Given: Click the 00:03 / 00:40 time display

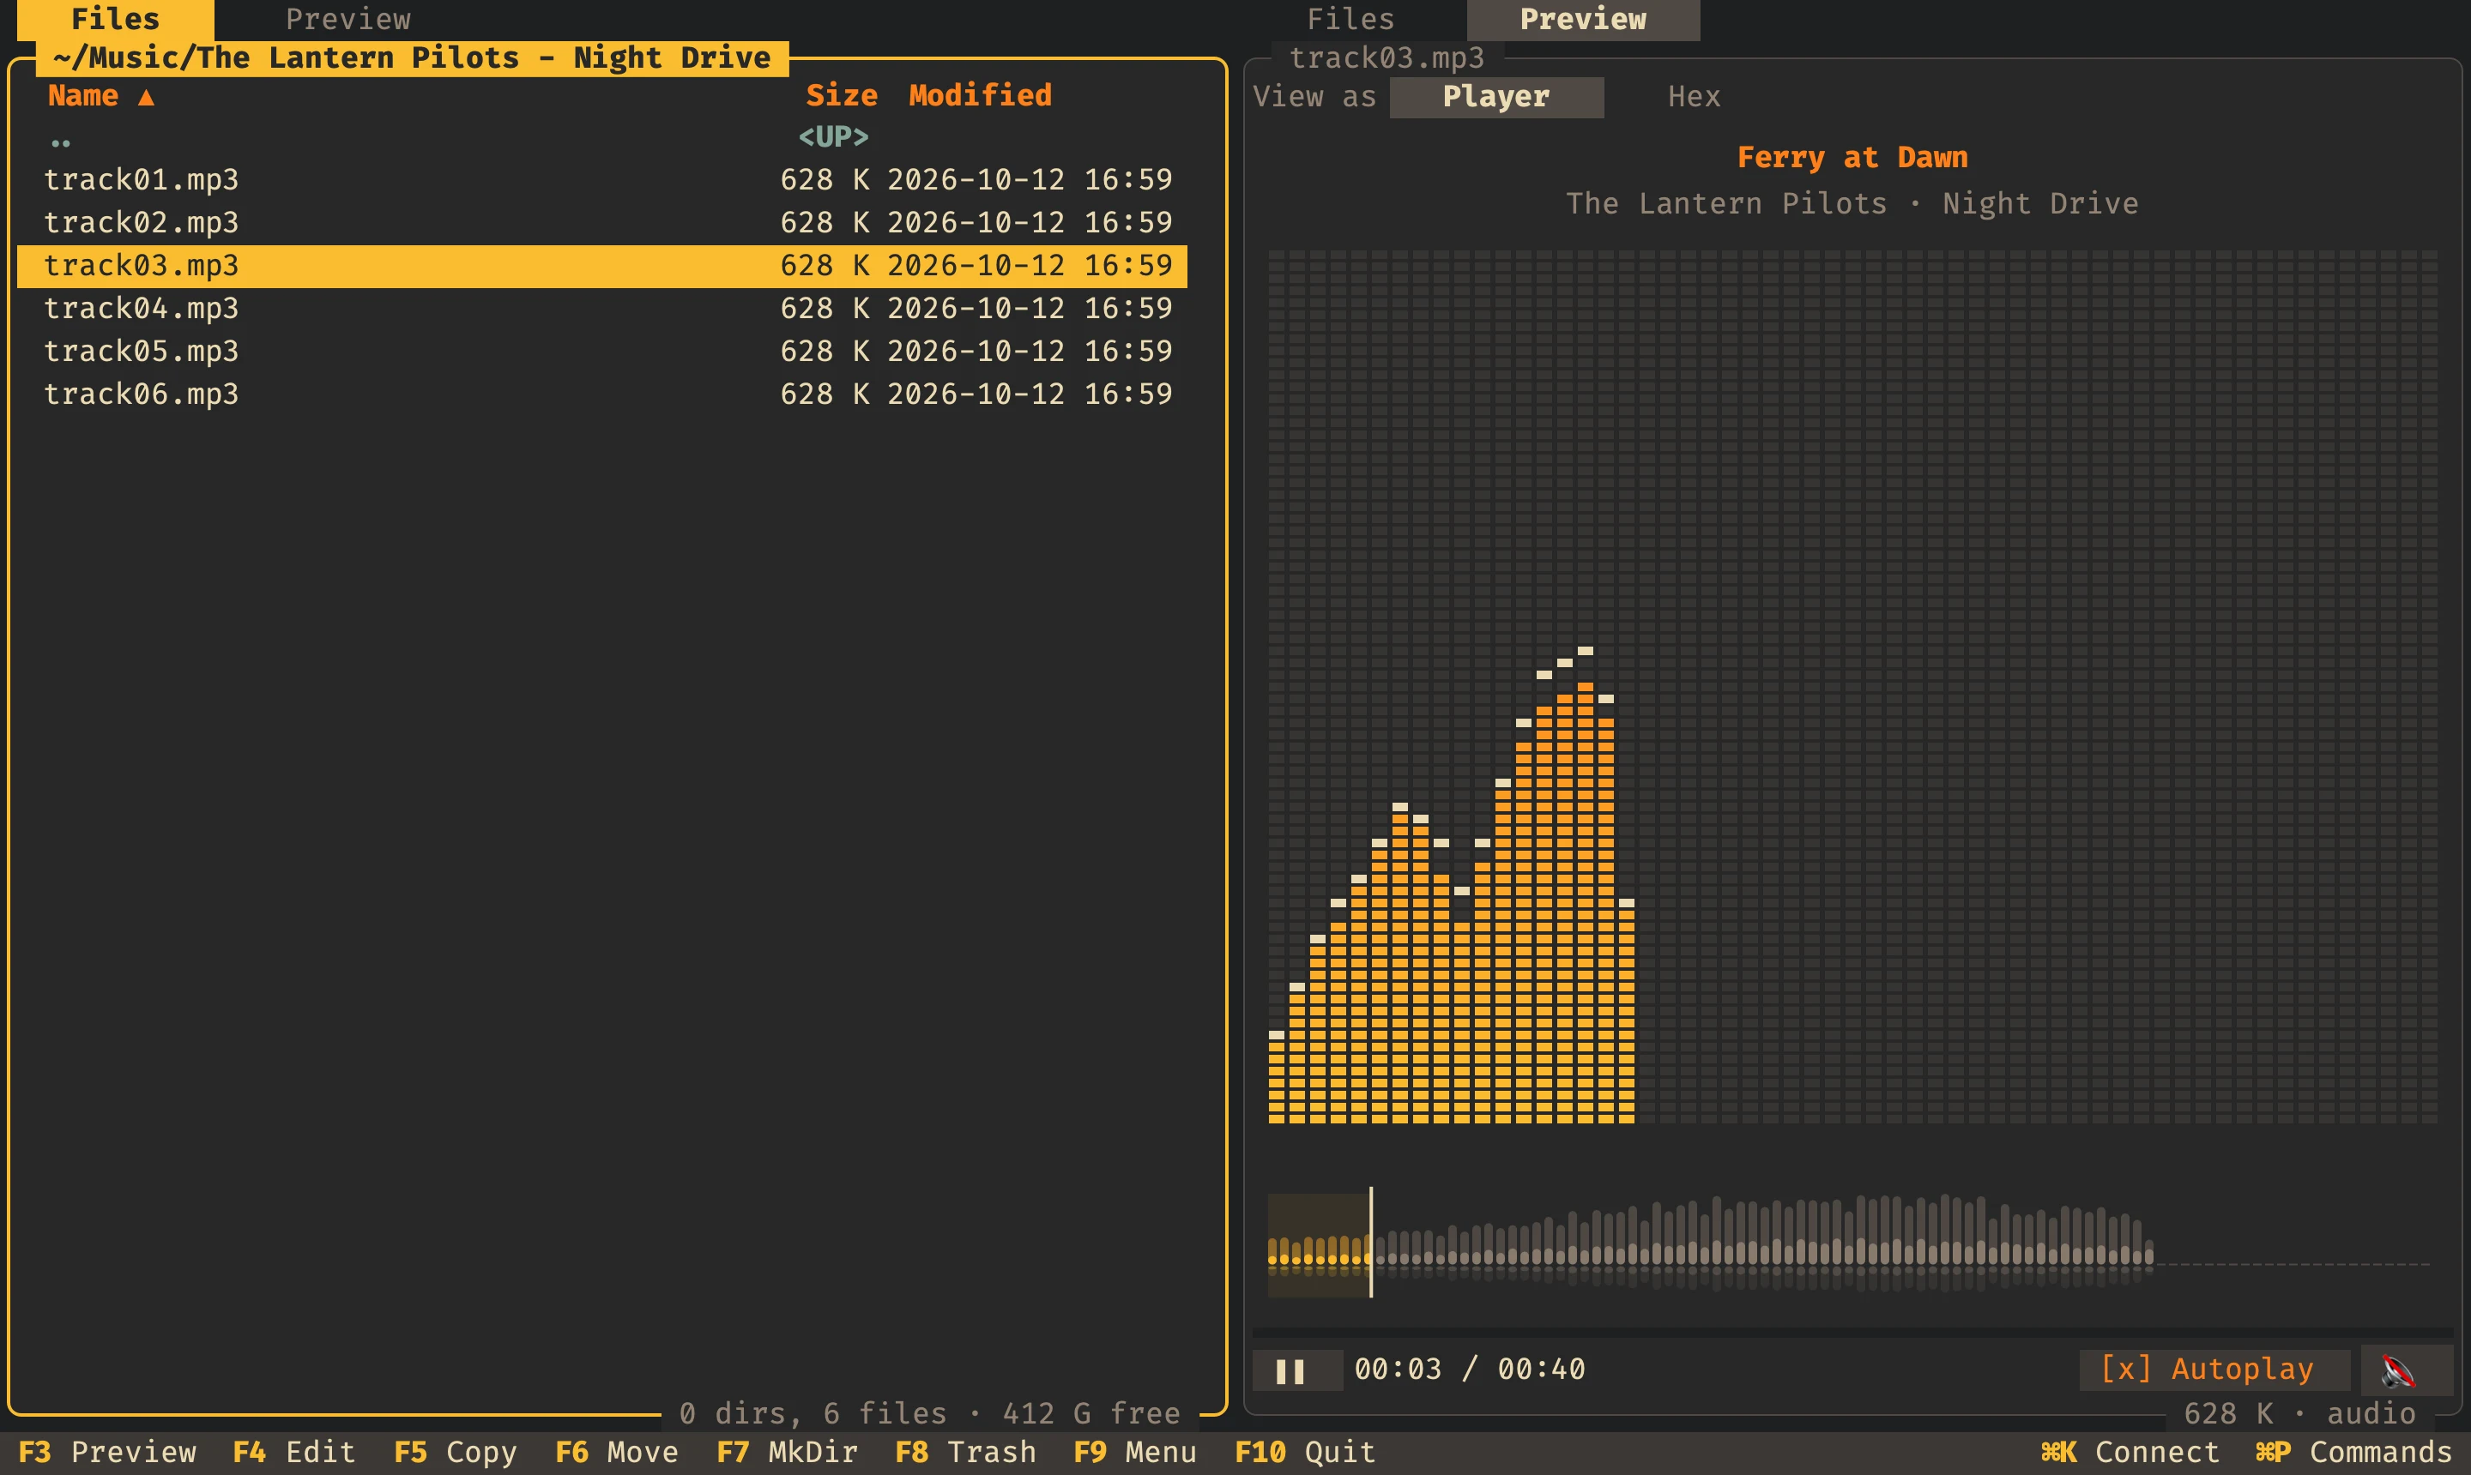Looking at the screenshot, I should coord(1470,1370).
